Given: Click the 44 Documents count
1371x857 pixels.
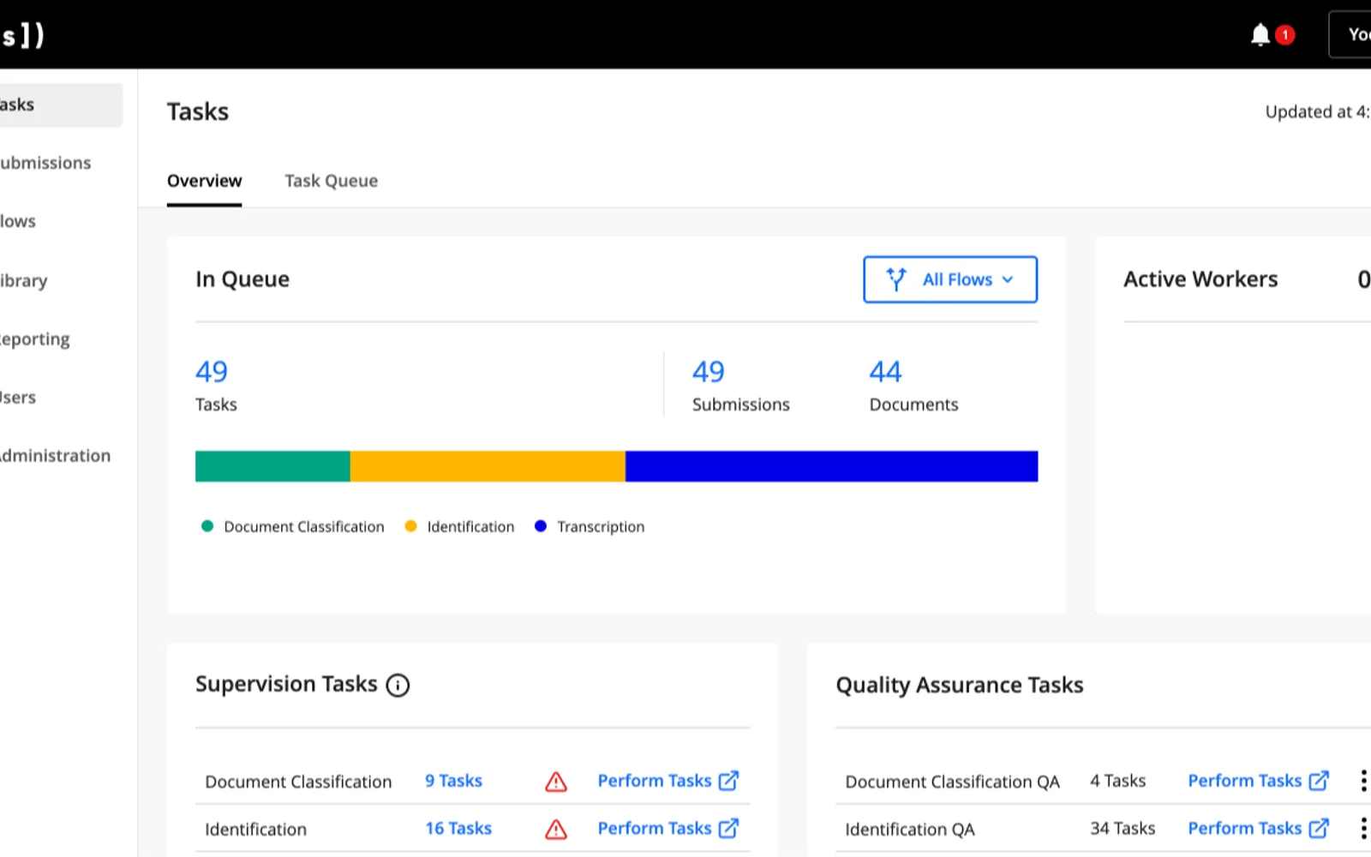Looking at the screenshot, I should tap(885, 372).
